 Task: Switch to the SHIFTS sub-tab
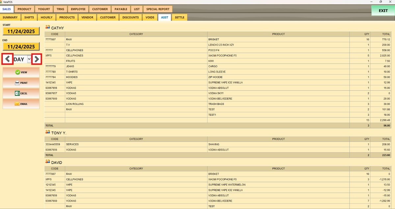29,17
